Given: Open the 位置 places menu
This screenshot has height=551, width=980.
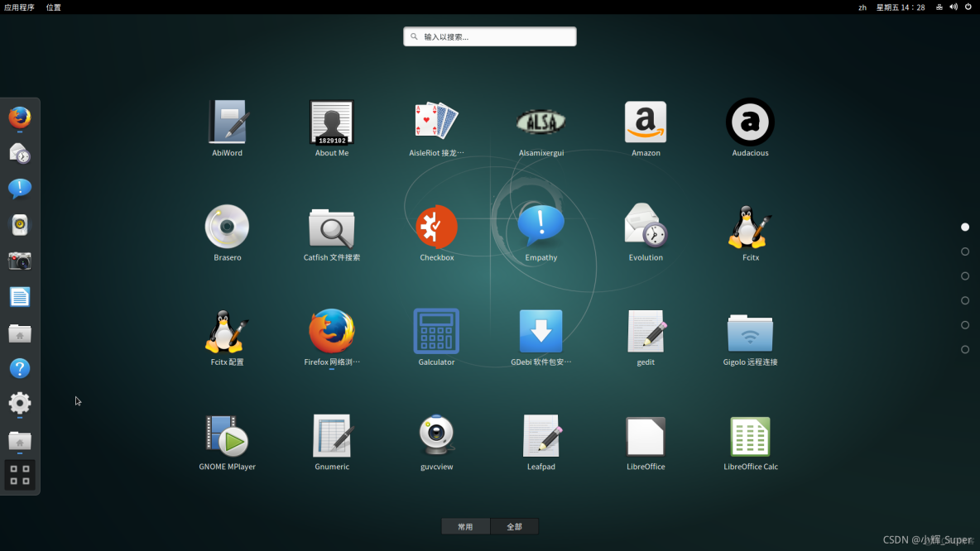Looking at the screenshot, I should click(x=54, y=7).
